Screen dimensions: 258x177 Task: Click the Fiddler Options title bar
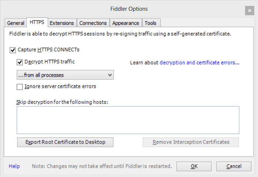click(129, 9)
